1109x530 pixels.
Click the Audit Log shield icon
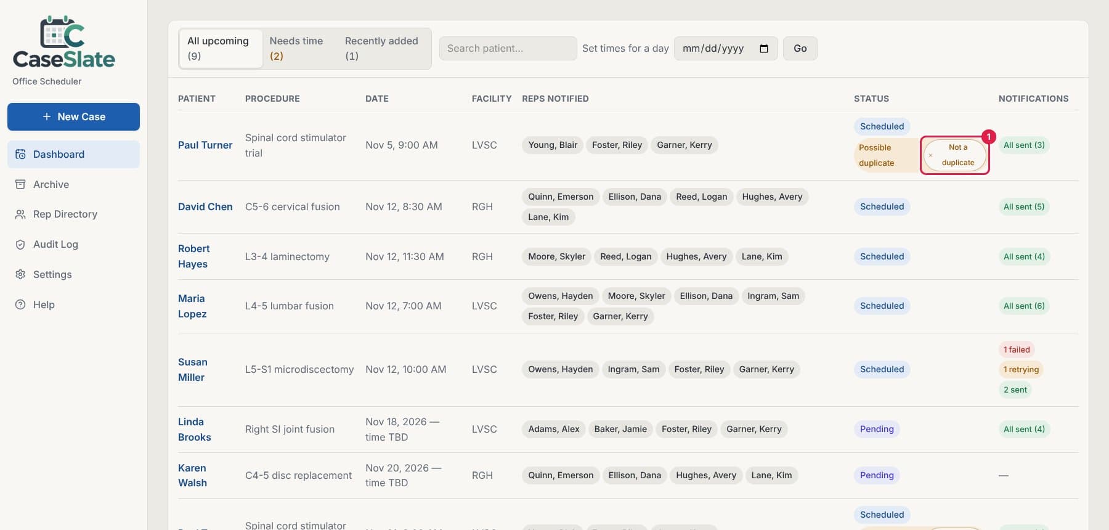coord(20,244)
